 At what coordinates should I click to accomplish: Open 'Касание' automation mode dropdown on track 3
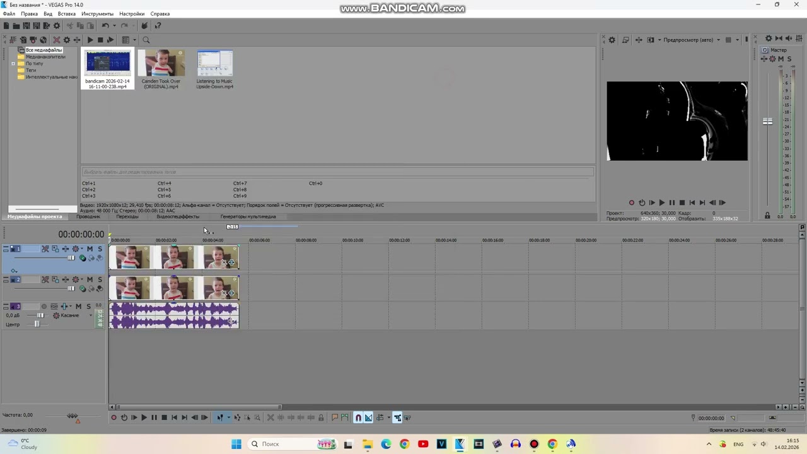(91, 315)
